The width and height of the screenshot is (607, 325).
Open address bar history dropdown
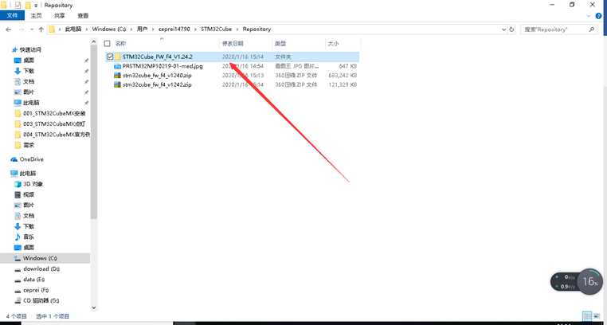point(503,29)
